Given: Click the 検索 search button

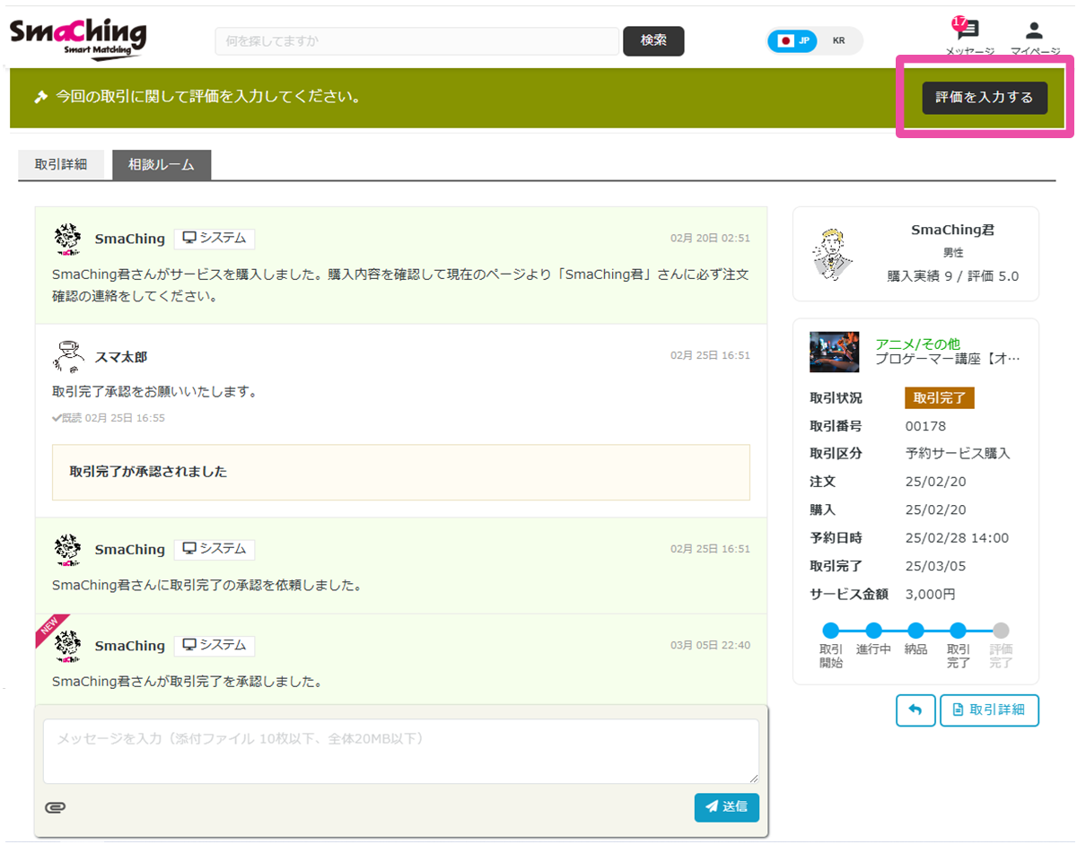Looking at the screenshot, I should (x=653, y=40).
